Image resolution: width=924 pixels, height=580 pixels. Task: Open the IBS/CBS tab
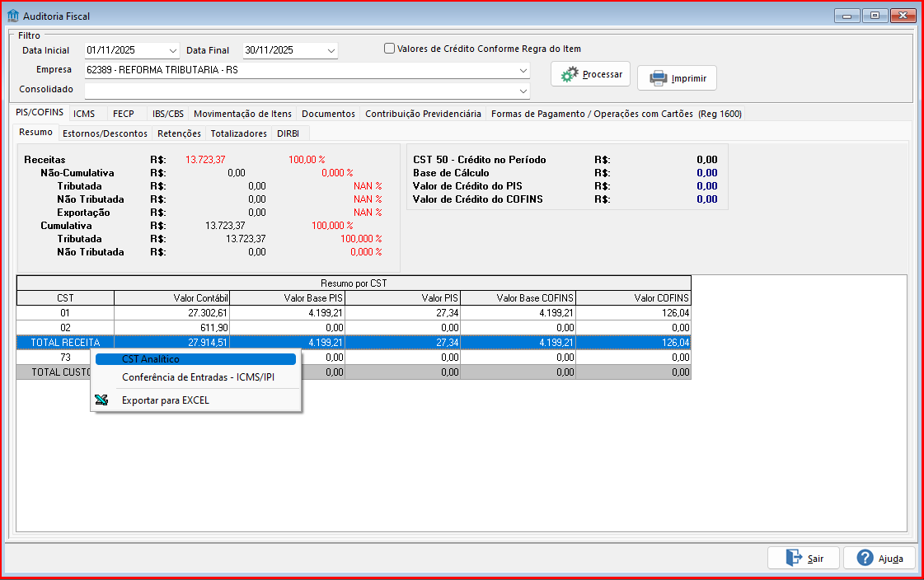(168, 114)
